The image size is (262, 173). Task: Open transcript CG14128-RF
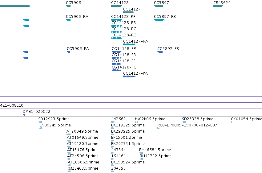123,17
